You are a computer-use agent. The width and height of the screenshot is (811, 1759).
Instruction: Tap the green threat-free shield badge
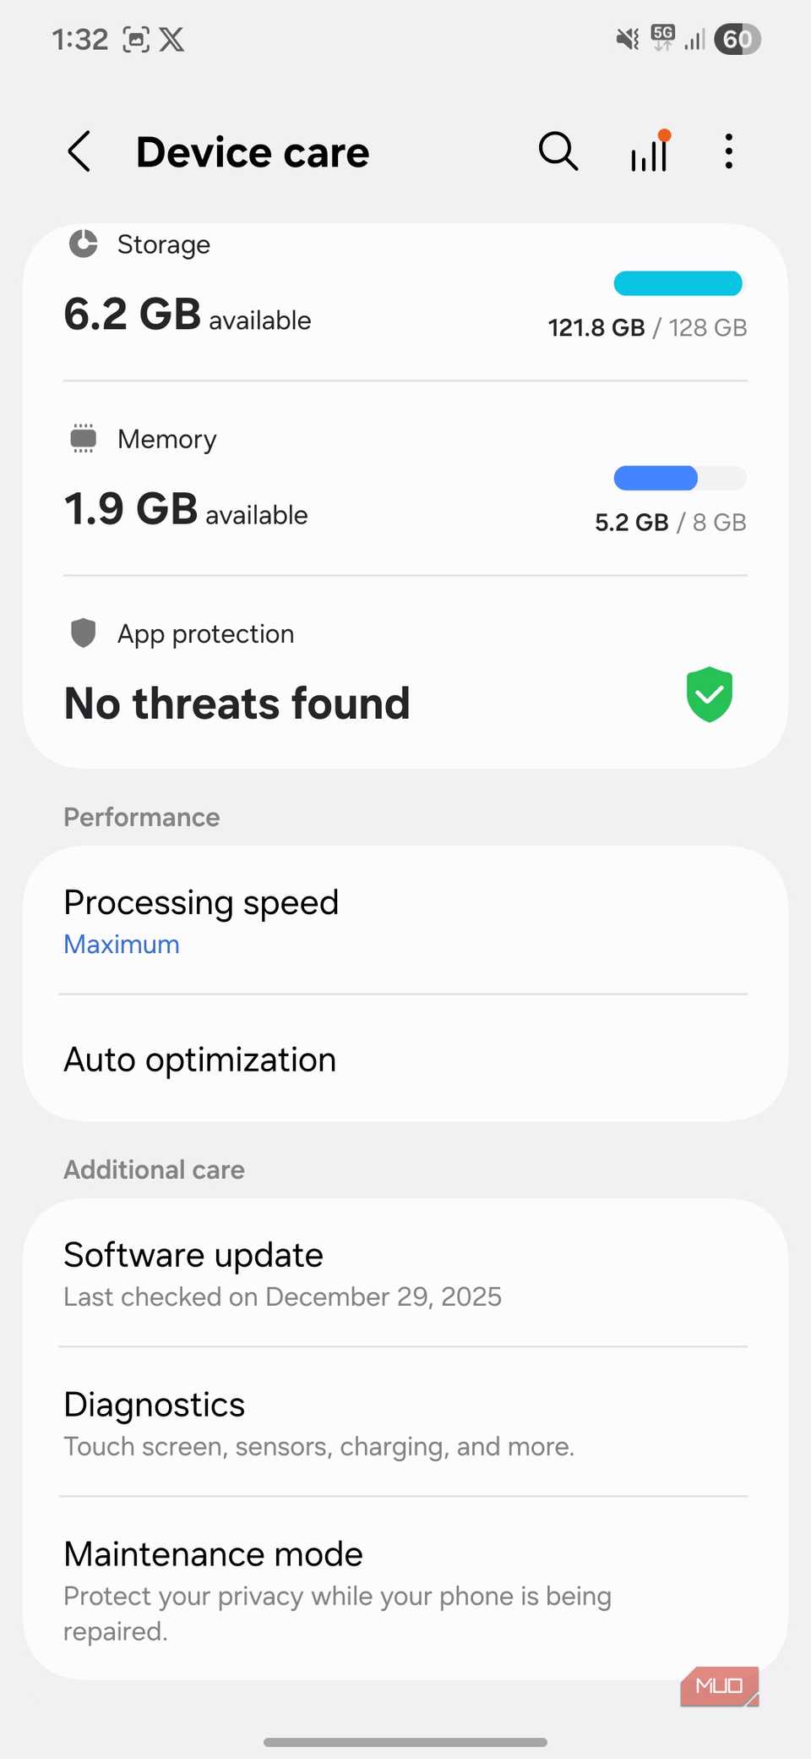pyautogui.click(x=709, y=694)
